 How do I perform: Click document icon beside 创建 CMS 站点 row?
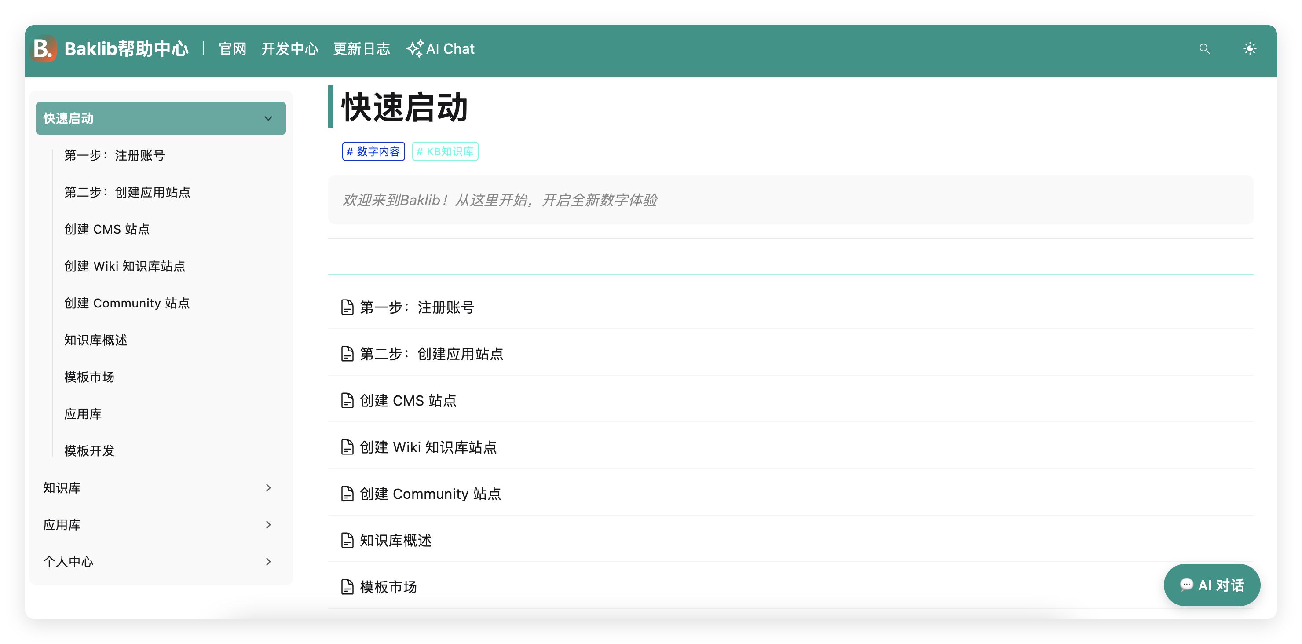pyautogui.click(x=347, y=400)
